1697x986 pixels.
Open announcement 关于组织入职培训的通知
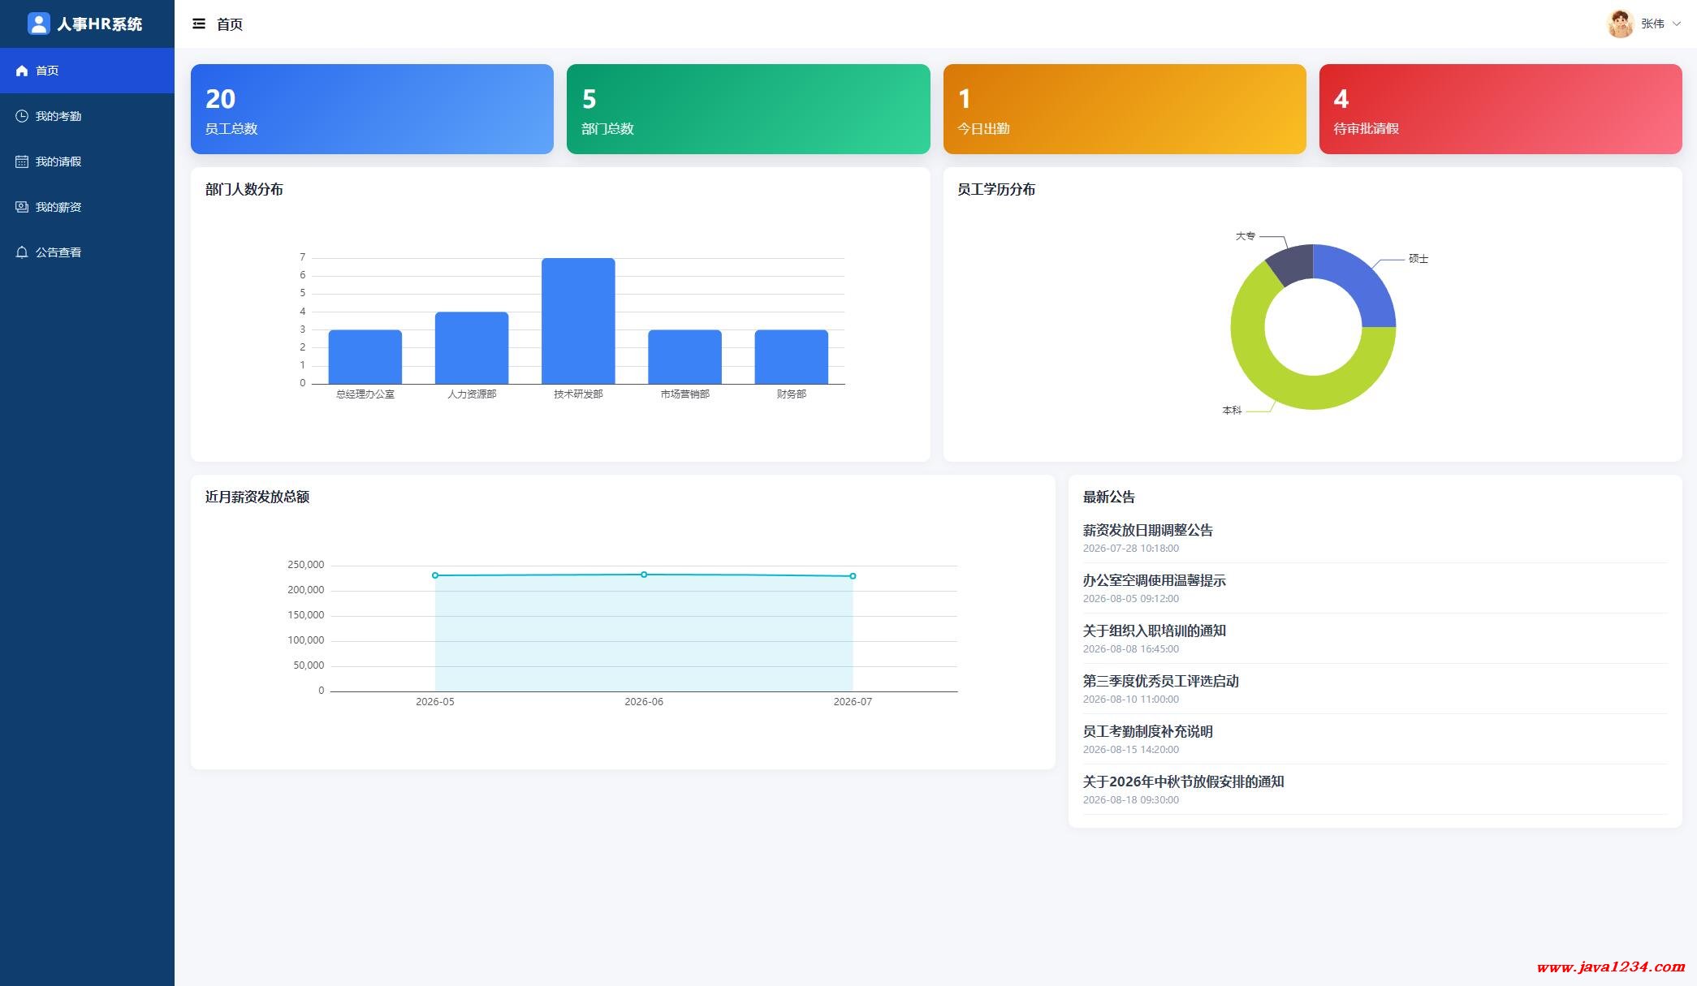tap(1154, 631)
